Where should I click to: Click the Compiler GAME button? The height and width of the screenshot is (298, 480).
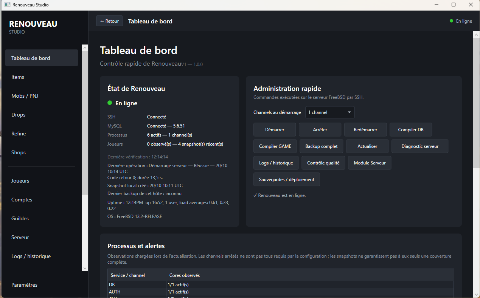tap(275, 146)
